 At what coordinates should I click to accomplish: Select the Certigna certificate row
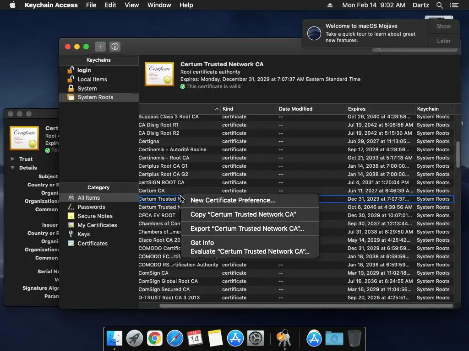pyautogui.click(x=296, y=141)
